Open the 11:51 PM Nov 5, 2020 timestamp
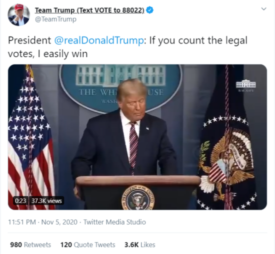275x254 pixels. (x=43, y=222)
